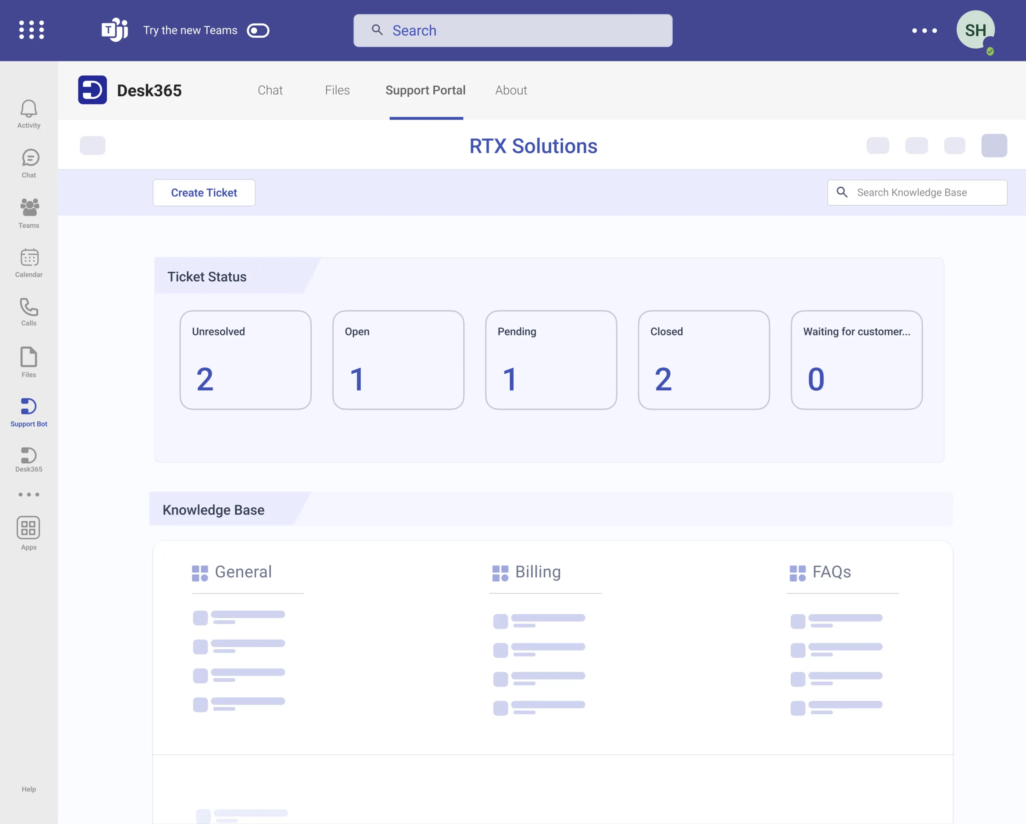Open the Apps store icon
Image resolution: width=1026 pixels, height=824 pixels.
(x=28, y=533)
